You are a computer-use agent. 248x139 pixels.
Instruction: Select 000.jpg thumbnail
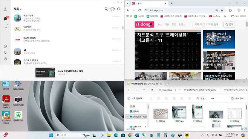[161, 113]
